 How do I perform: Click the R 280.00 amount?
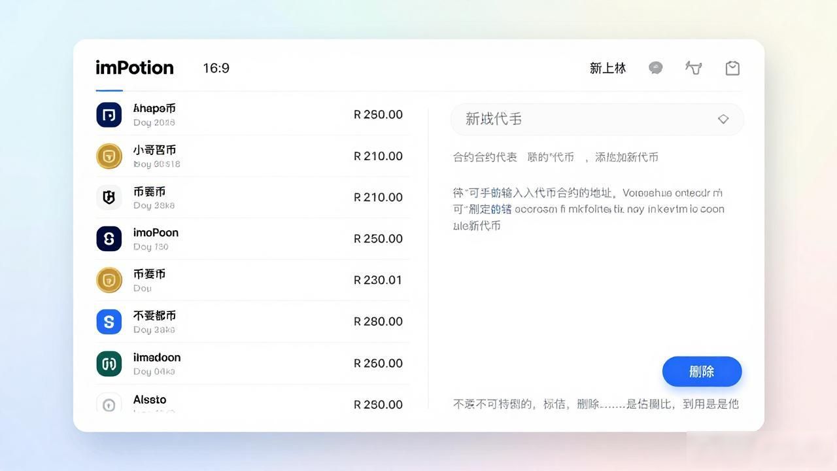(378, 322)
